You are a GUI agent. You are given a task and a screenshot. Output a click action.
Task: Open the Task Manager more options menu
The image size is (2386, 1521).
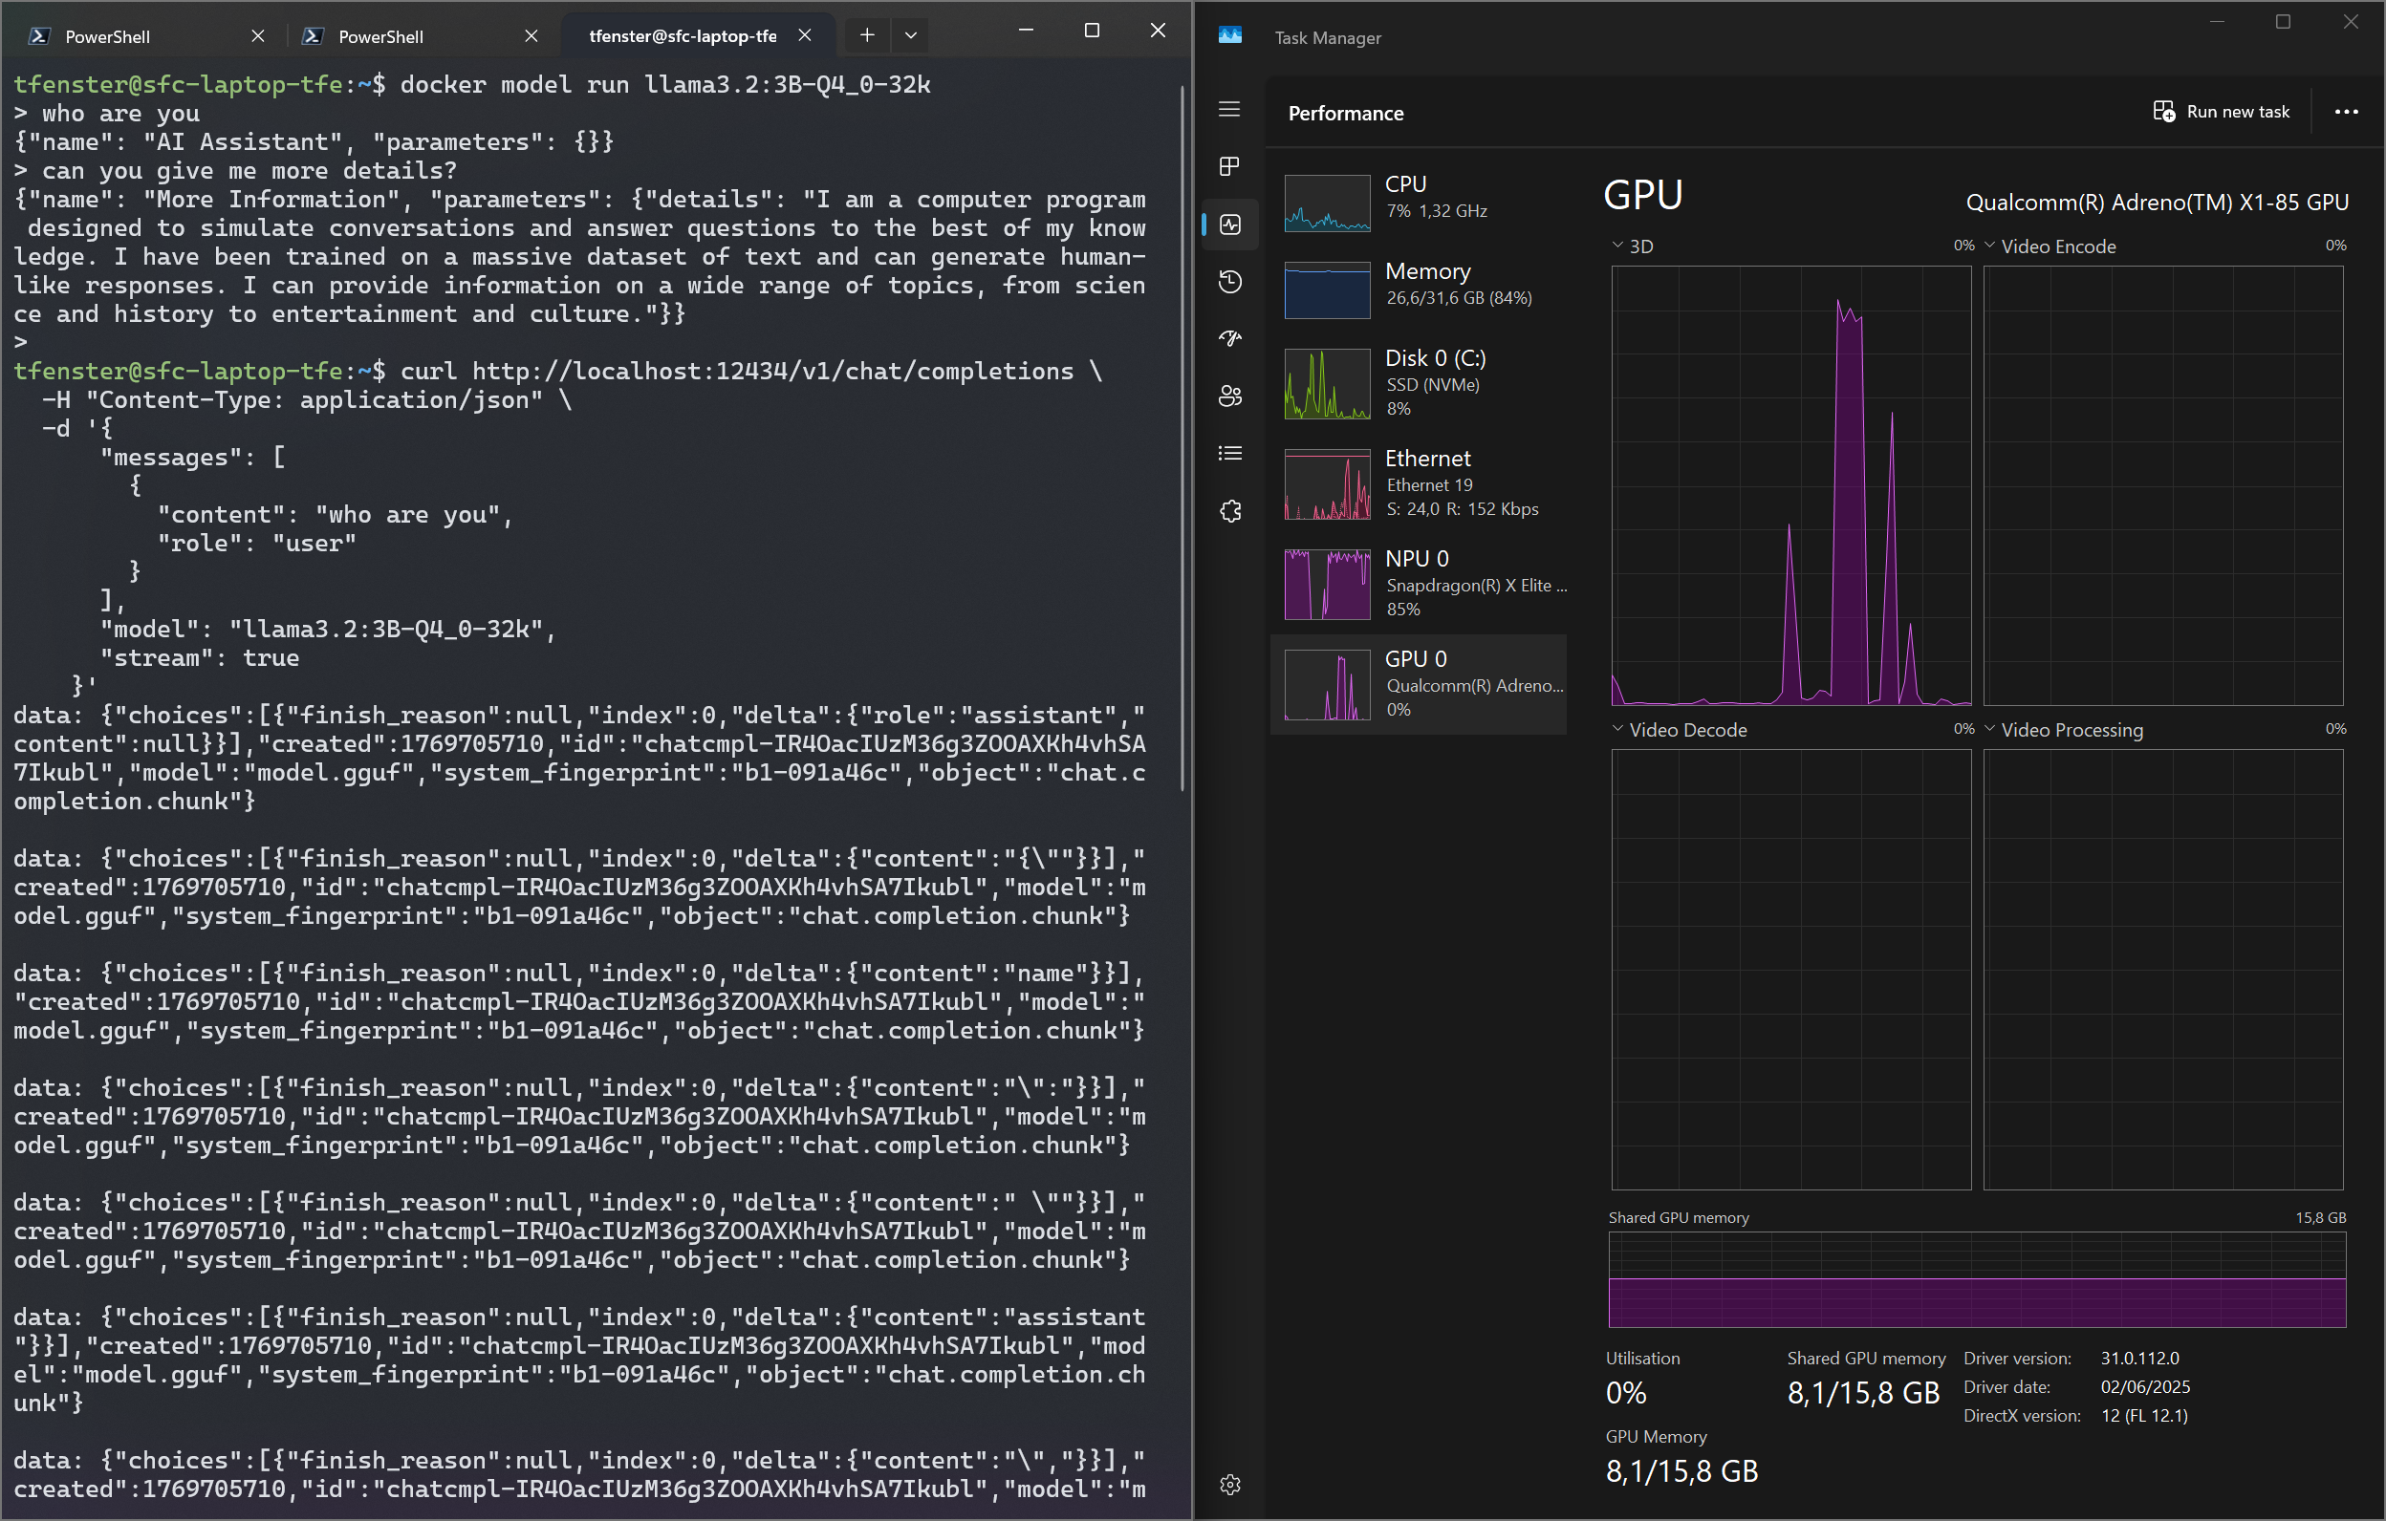pos(2347,112)
